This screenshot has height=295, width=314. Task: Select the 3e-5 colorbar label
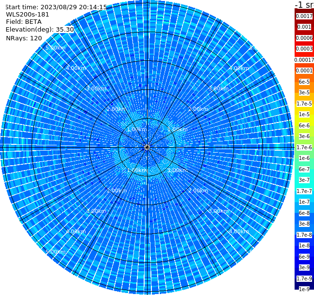click(304, 92)
